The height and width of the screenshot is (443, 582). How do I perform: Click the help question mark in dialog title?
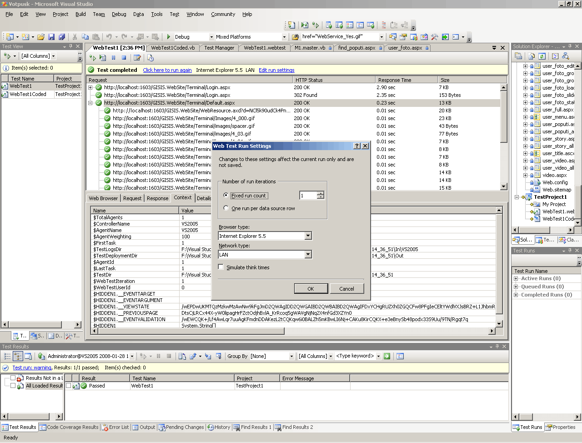click(357, 146)
